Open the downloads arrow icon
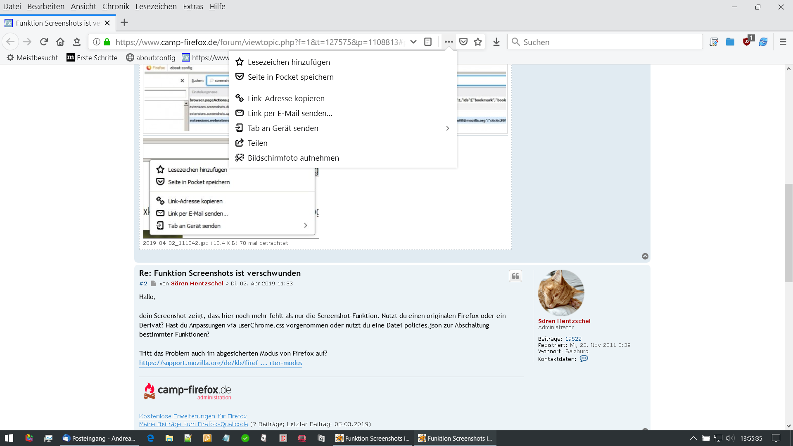The height and width of the screenshot is (446, 793). click(x=496, y=42)
